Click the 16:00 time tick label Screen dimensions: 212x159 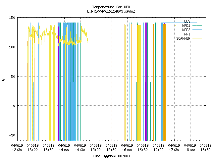(127, 150)
